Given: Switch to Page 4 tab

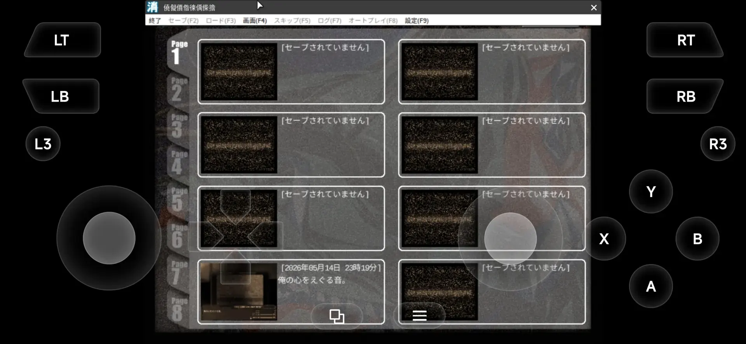Looking at the screenshot, I should click(x=178, y=163).
